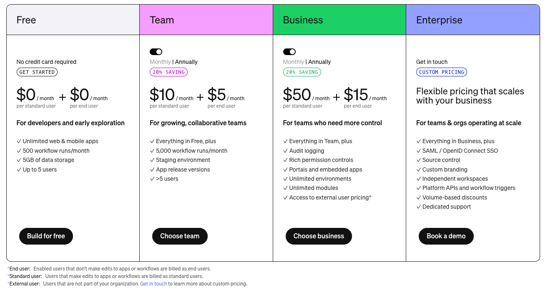This screenshot has height=293, width=548.
Task: Toggle the Business billing period switch
Action: point(289,52)
